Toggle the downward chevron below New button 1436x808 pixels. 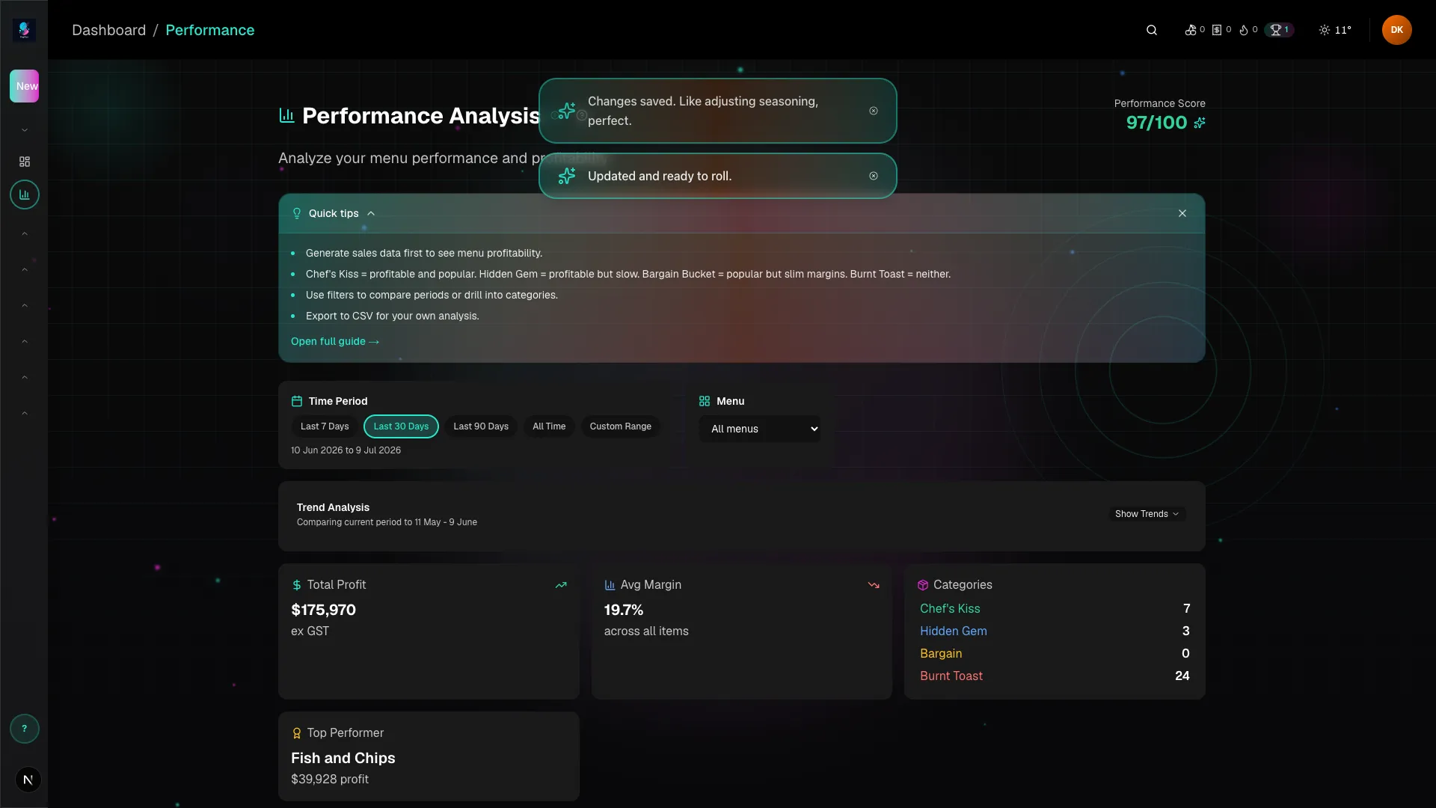pos(25,130)
